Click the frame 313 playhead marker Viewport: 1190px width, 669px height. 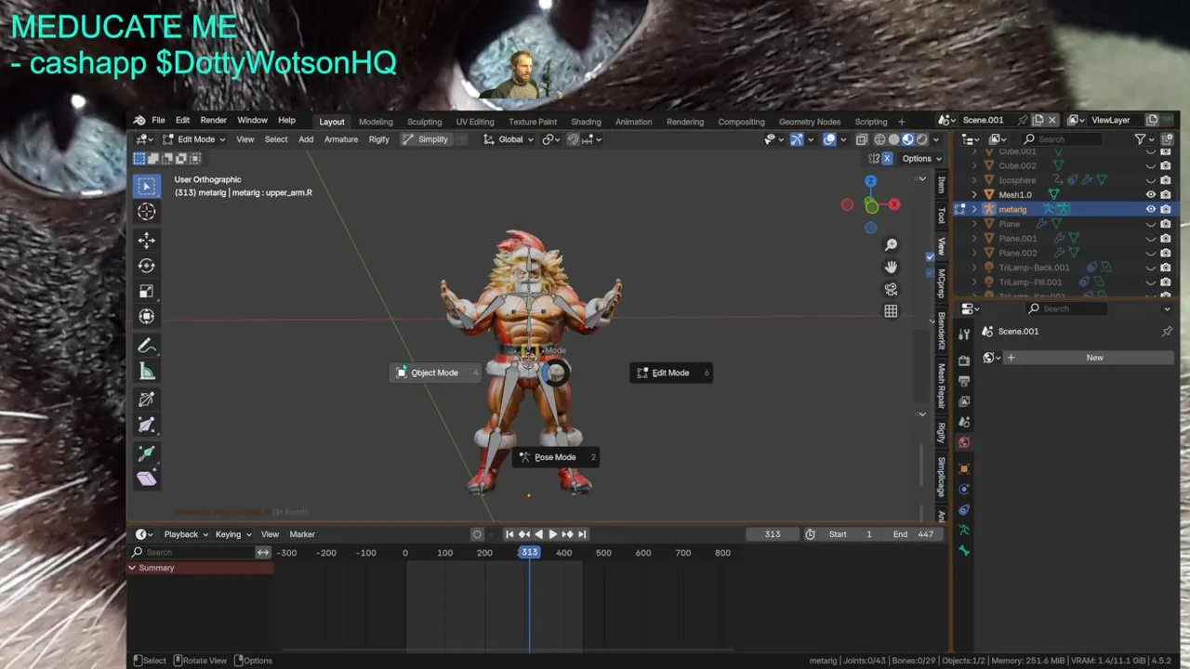(x=529, y=553)
